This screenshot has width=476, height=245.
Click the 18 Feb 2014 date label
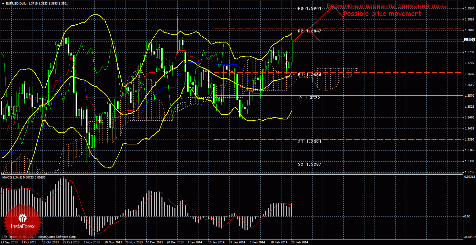[279, 242]
